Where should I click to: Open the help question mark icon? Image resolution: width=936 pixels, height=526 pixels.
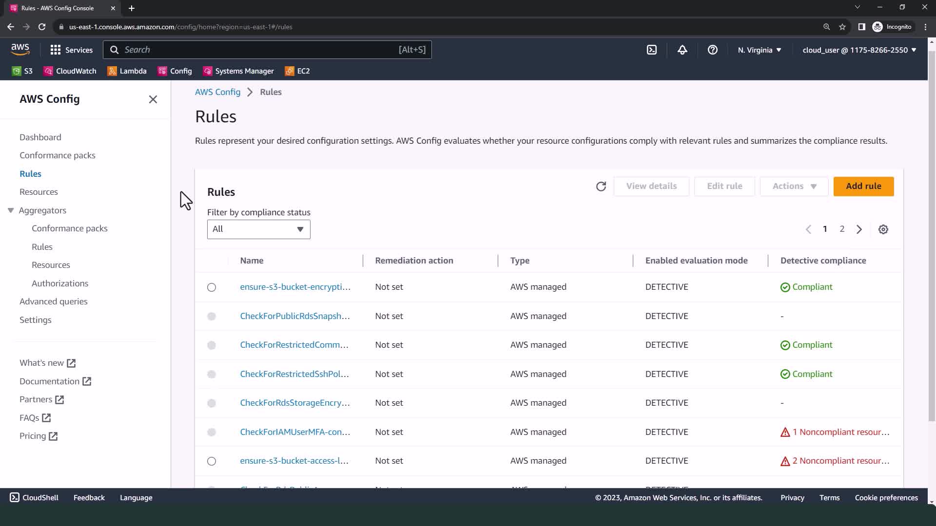click(x=712, y=50)
